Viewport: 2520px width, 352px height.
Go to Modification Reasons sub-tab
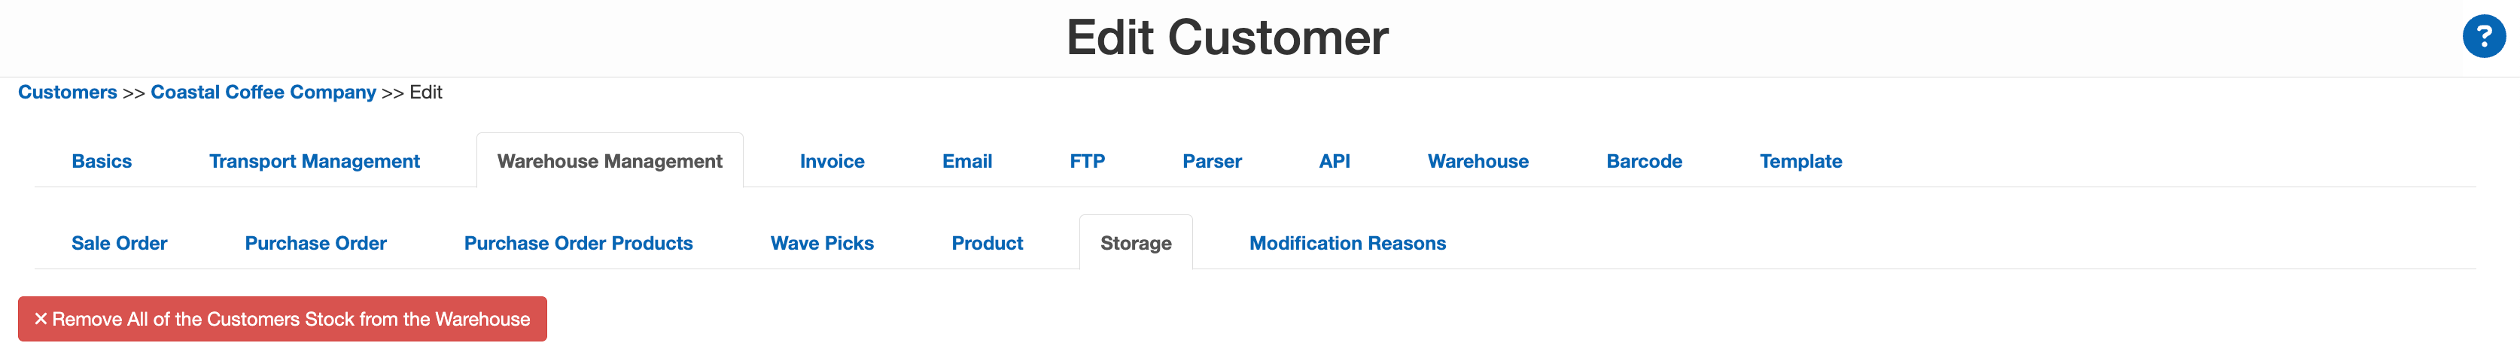pyautogui.click(x=1347, y=244)
